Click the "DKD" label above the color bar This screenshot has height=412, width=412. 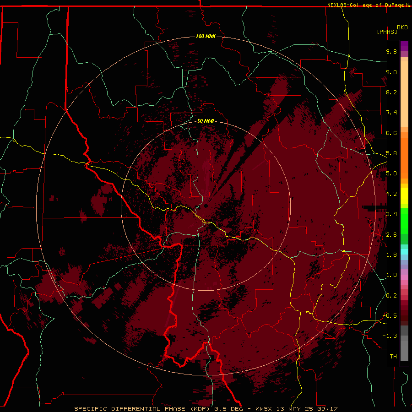[402, 27]
